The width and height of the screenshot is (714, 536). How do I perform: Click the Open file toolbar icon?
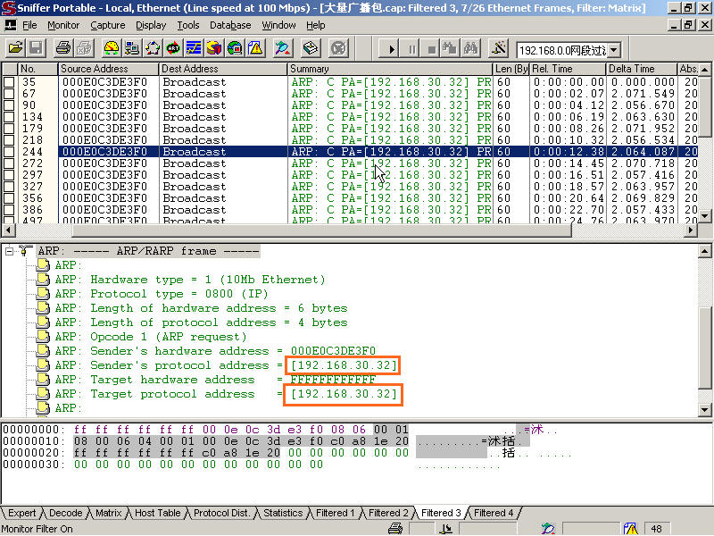tap(15, 48)
